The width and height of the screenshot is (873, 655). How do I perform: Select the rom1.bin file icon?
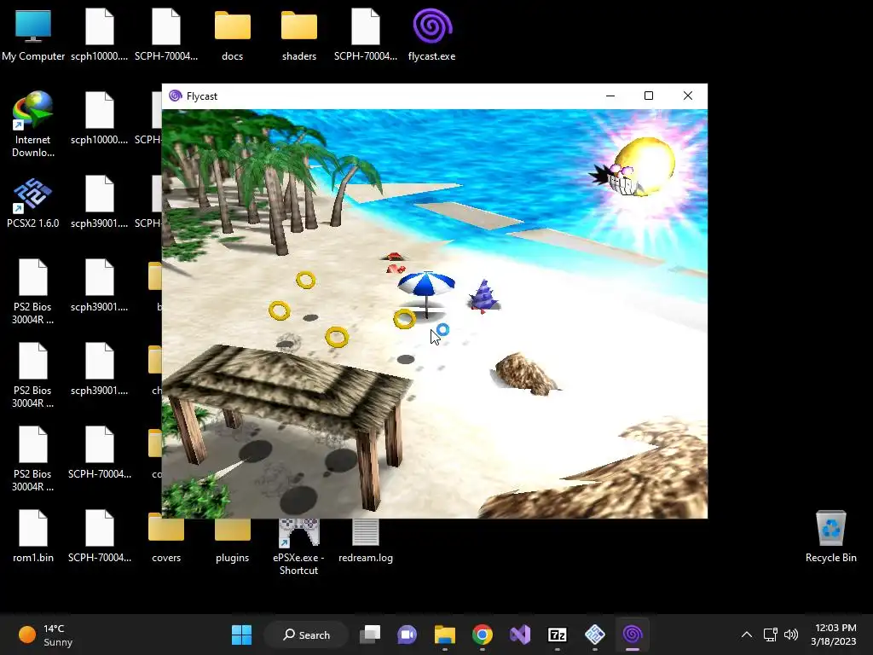click(x=33, y=537)
